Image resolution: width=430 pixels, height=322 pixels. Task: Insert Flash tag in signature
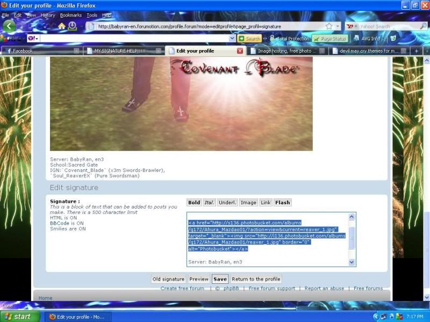click(x=283, y=203)
